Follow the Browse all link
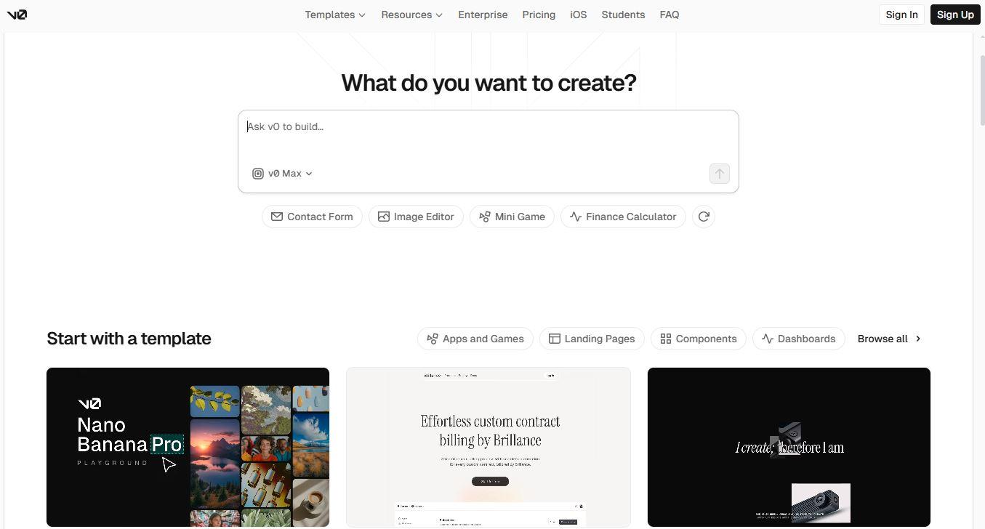The width and height of the screenshot is (985, 529). click(x=890, y=339)
